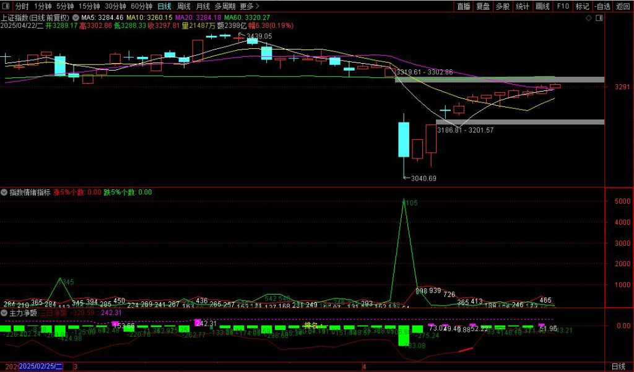Viewport: 634px width, 372px height.
Task: Open the 指数情绪指标 indicator dropdown
Action: [x=4, y=192]
